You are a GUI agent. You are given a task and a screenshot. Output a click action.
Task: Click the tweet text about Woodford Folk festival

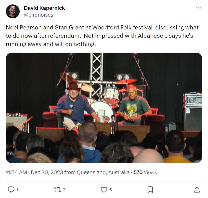[102, 36]
